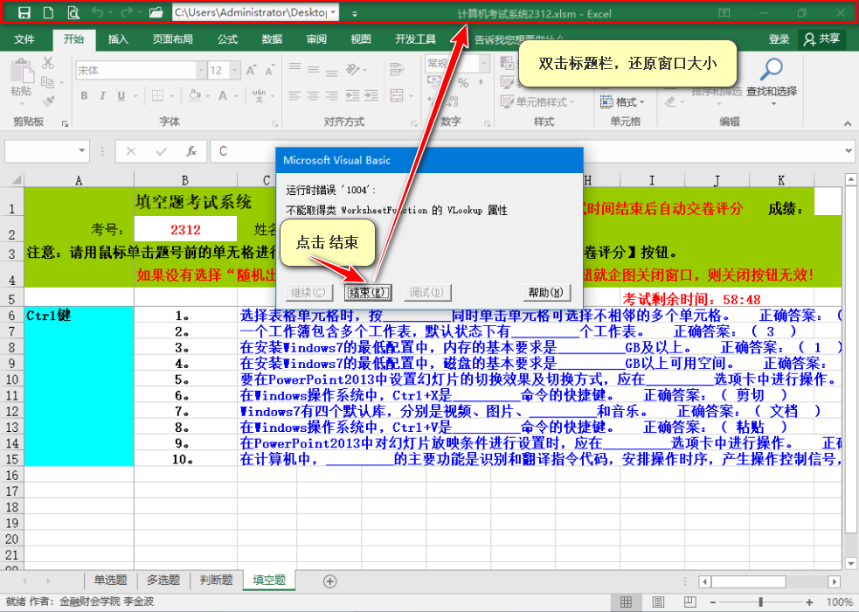Open the font size dropdown showing 12
The height and width of the screenshot is (612, 859).
click(x=235, y=70)
